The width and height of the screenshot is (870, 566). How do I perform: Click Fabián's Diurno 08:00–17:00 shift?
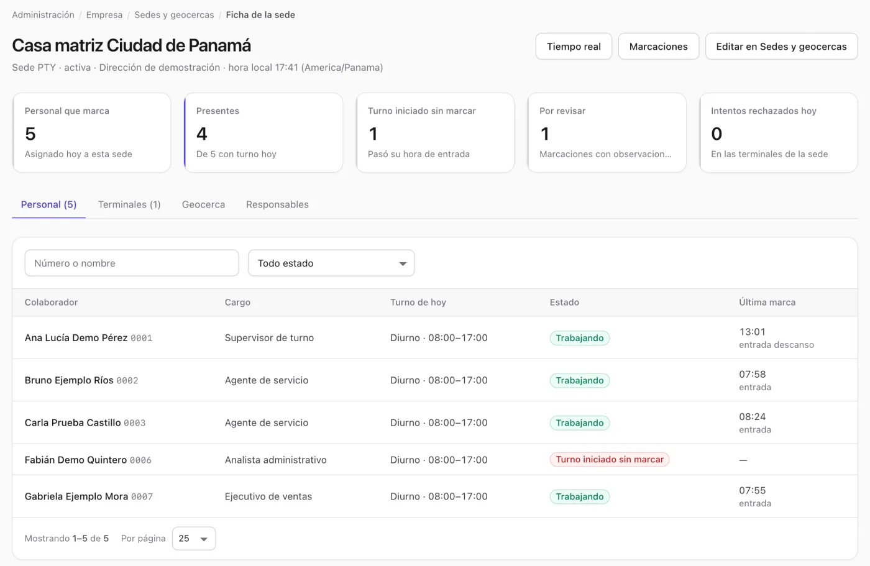(x=439, y=460)
